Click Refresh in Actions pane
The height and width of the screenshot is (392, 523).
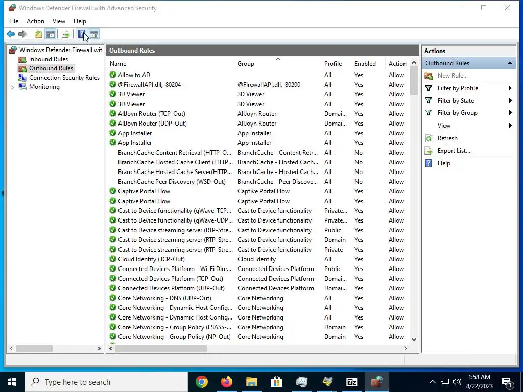[x=447, y=138]
